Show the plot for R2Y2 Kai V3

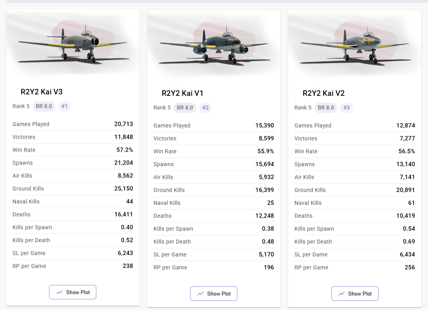(73, 292)
